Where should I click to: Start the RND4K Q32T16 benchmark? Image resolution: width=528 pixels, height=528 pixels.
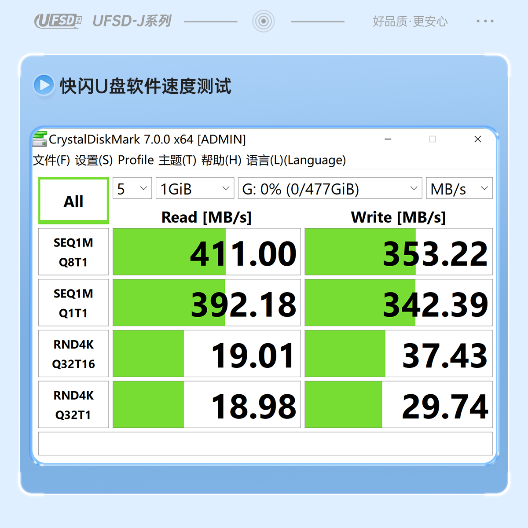click(73, 354)
